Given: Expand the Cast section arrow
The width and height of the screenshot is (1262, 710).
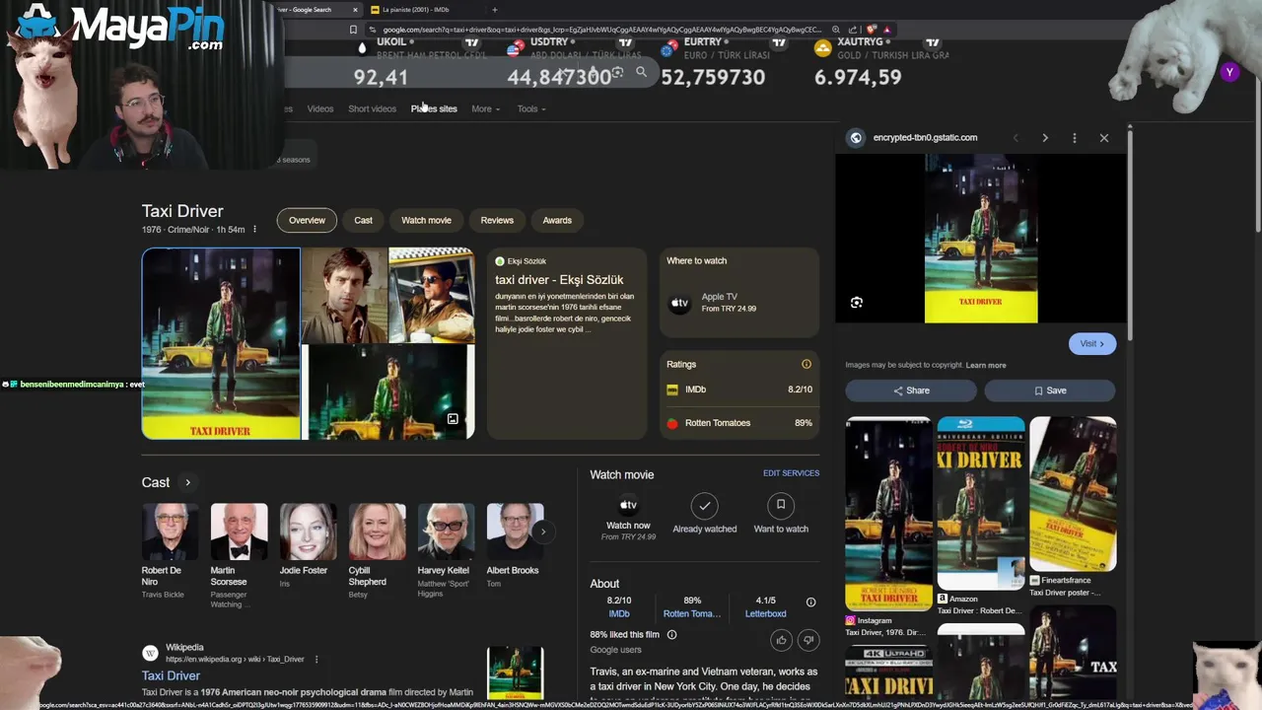Looking at the screenshot, I should [x=187, y=482].
